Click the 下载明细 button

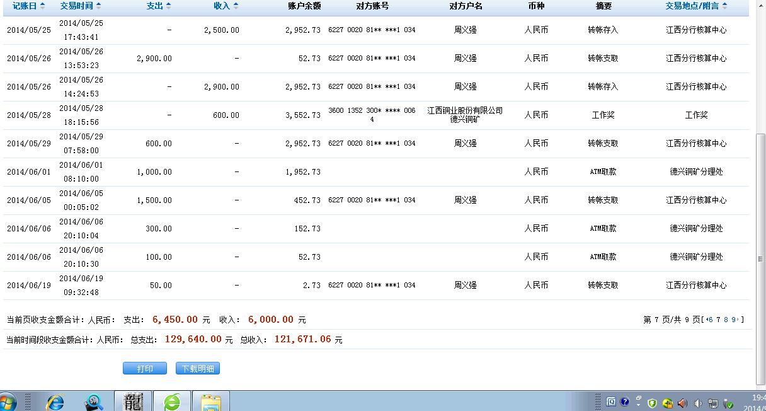point(198,368)
